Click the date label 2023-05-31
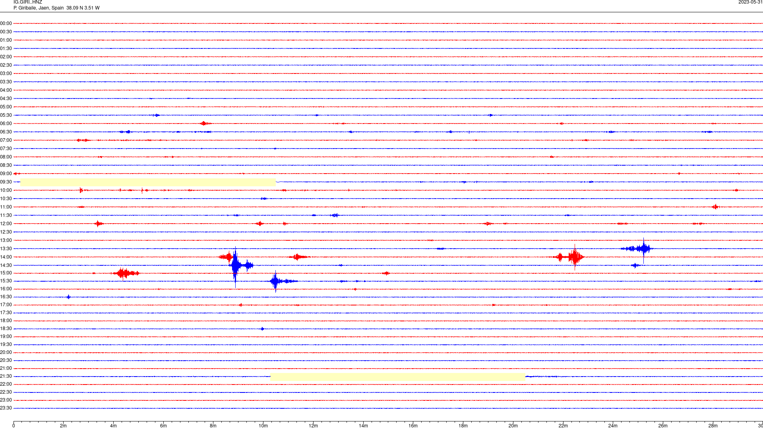This screenshot has width=763, height=429. [750, 2]
